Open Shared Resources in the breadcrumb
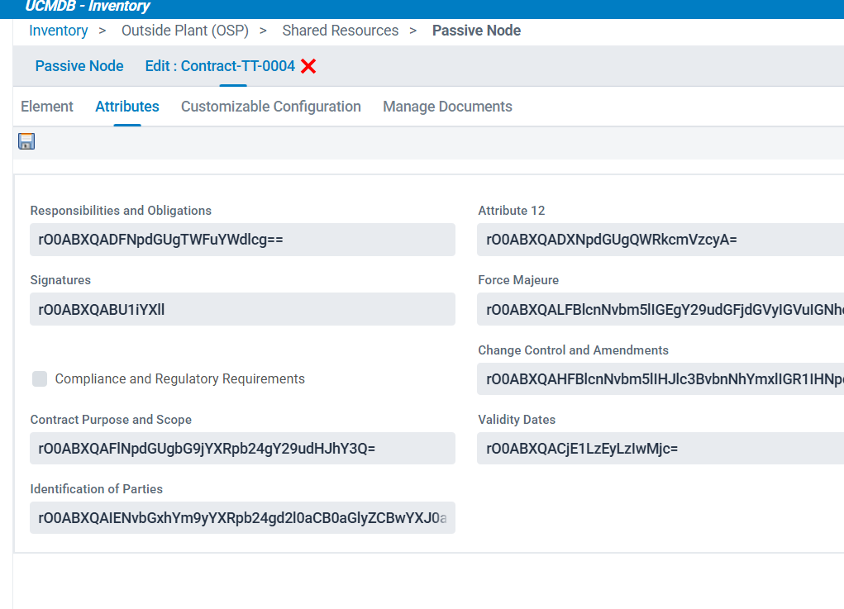This screenshot has width=844, height=609. tap(340, 31)
